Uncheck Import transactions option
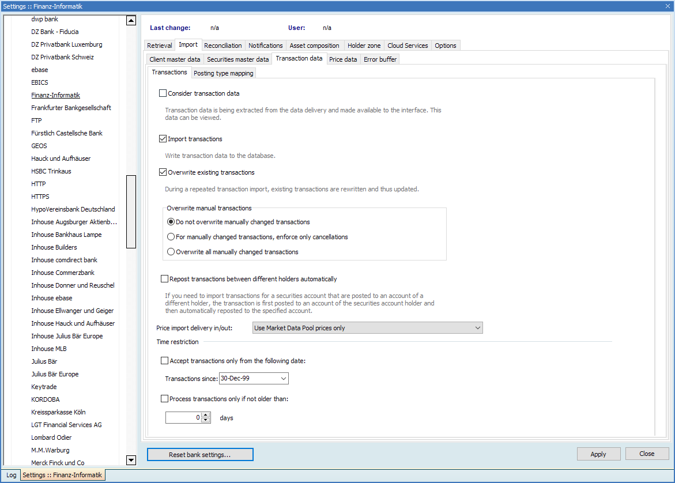675x483 pixels. [x=163, y=139]
